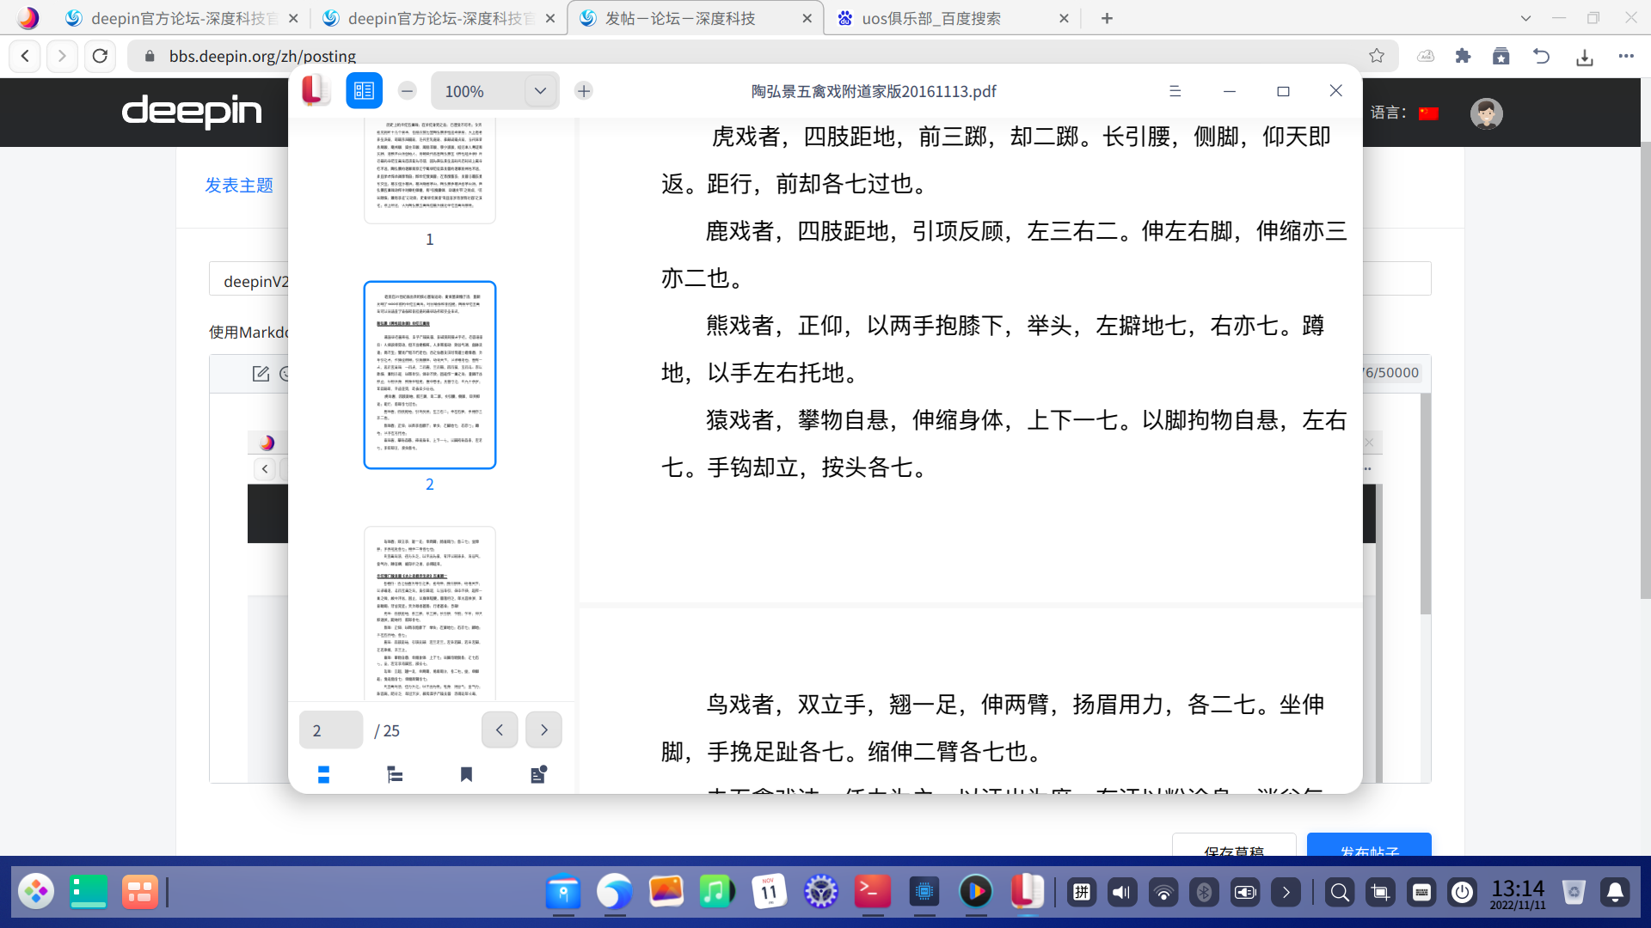
Task: Open the language flag selector
Action: click(x=1428, y=112)
